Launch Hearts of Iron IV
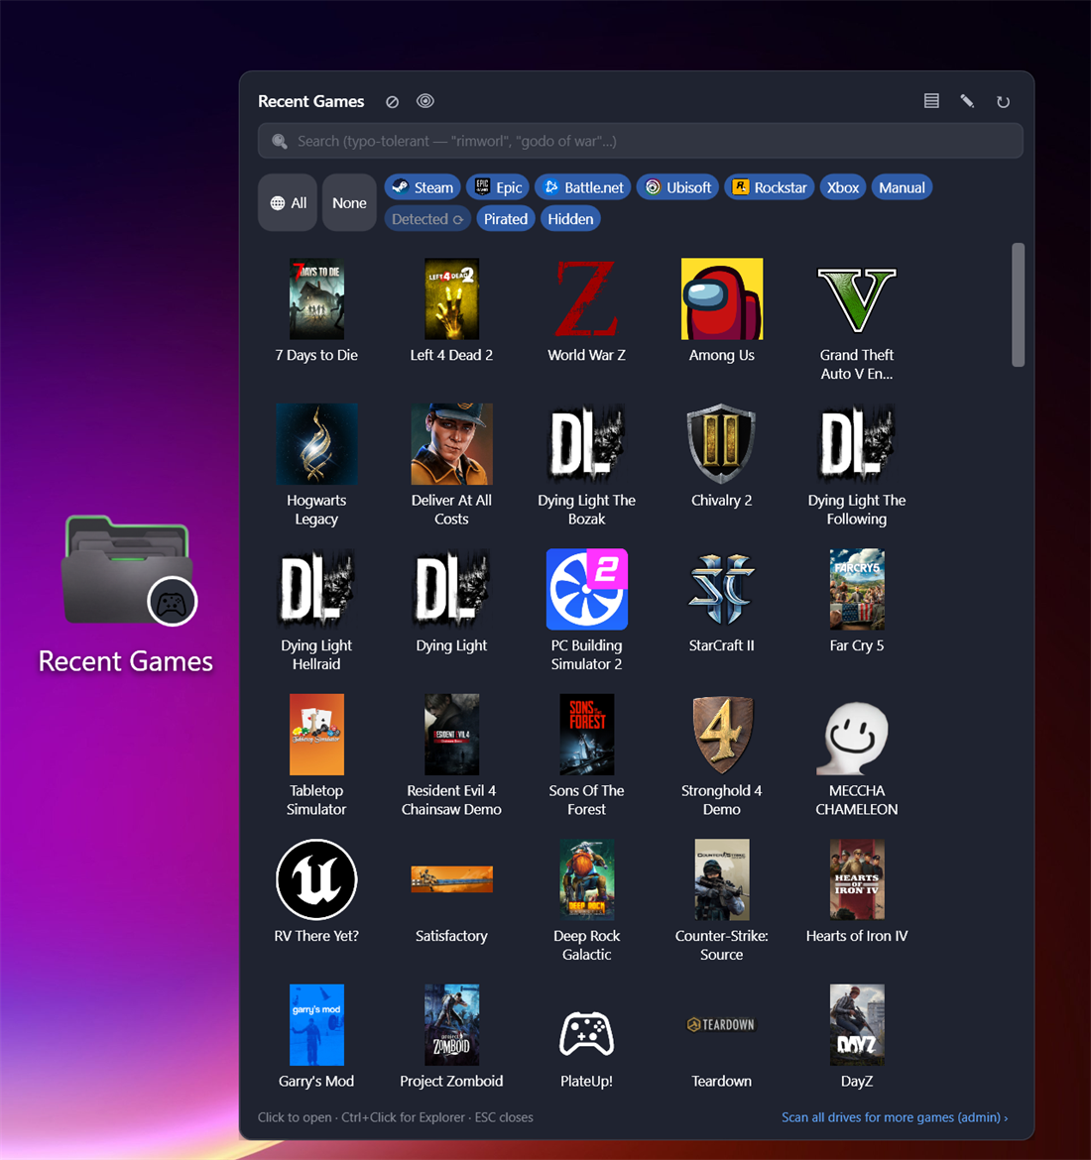This screenshot has width=1091, height=1160. (856, 879)
